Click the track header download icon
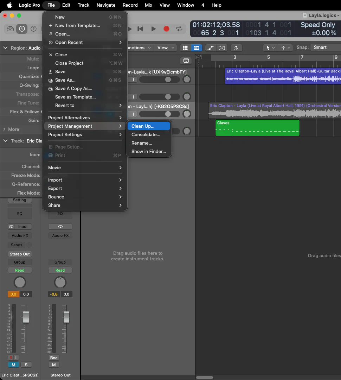This screenshot has width=341, height=380. click(x=186, y=61)
